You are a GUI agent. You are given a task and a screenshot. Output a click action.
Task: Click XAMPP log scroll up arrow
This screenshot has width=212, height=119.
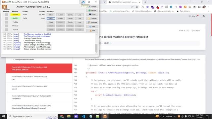point(96,34)
